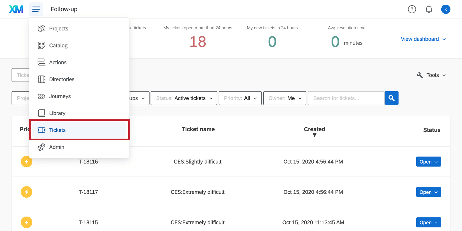The image size is (462, 231).
Task: Open ticket CES:Slightly difficult
Action: tap(198, 162)
